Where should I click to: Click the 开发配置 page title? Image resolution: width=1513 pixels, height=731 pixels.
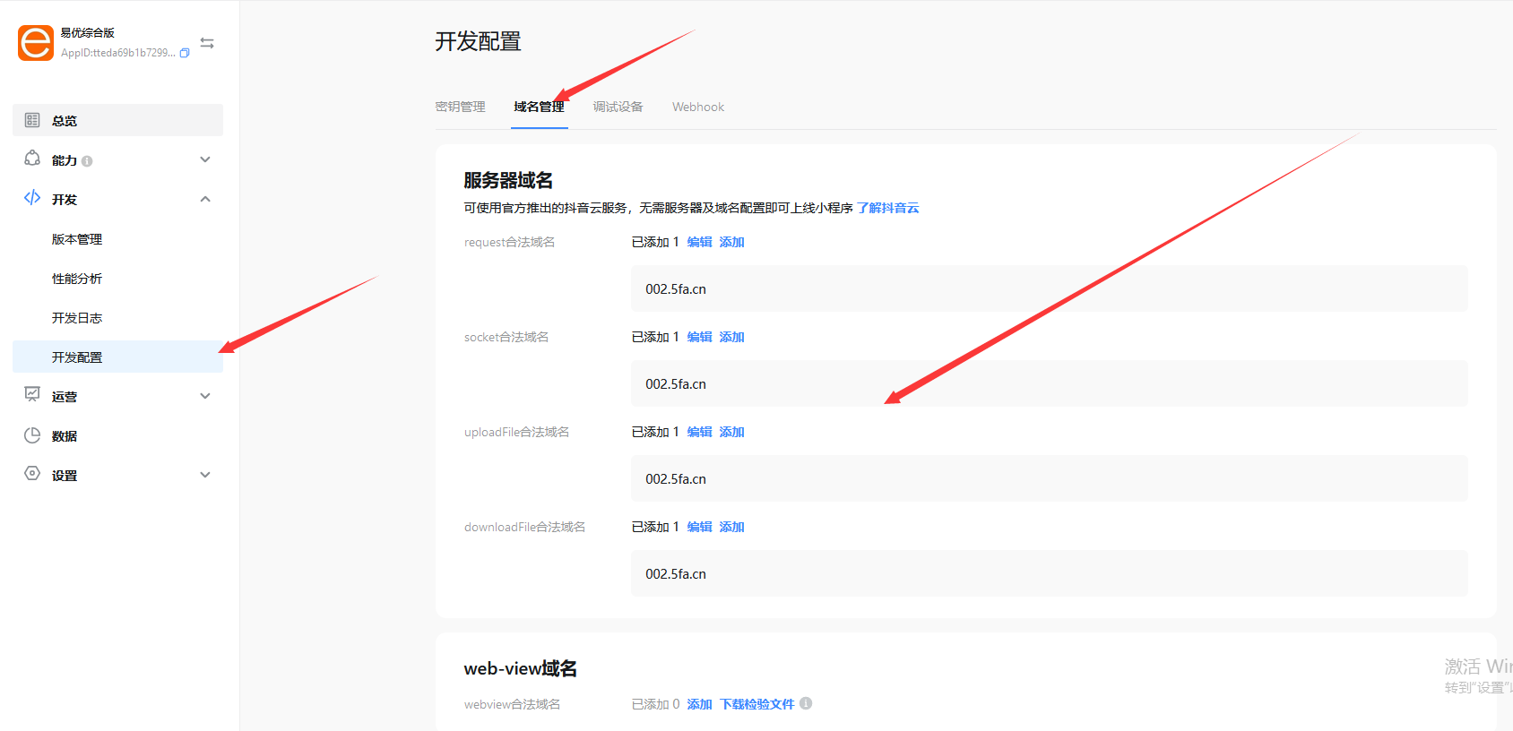pyautogui.click(x=479, y=41)
